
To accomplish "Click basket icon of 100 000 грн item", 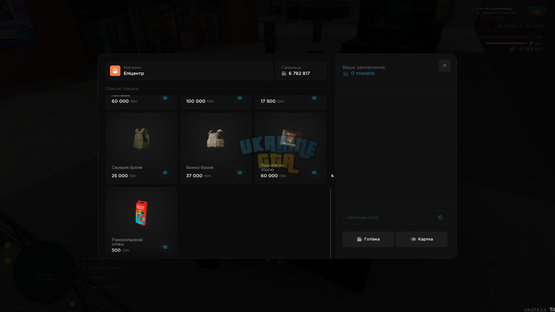I will pyautogui.click(x=240, y=98).
